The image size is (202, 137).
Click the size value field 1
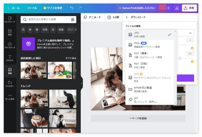pos(190,40)
